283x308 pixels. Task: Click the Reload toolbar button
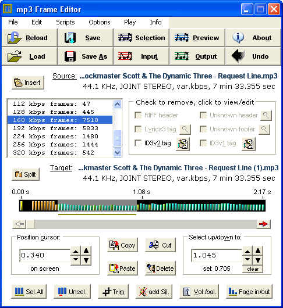30,38
